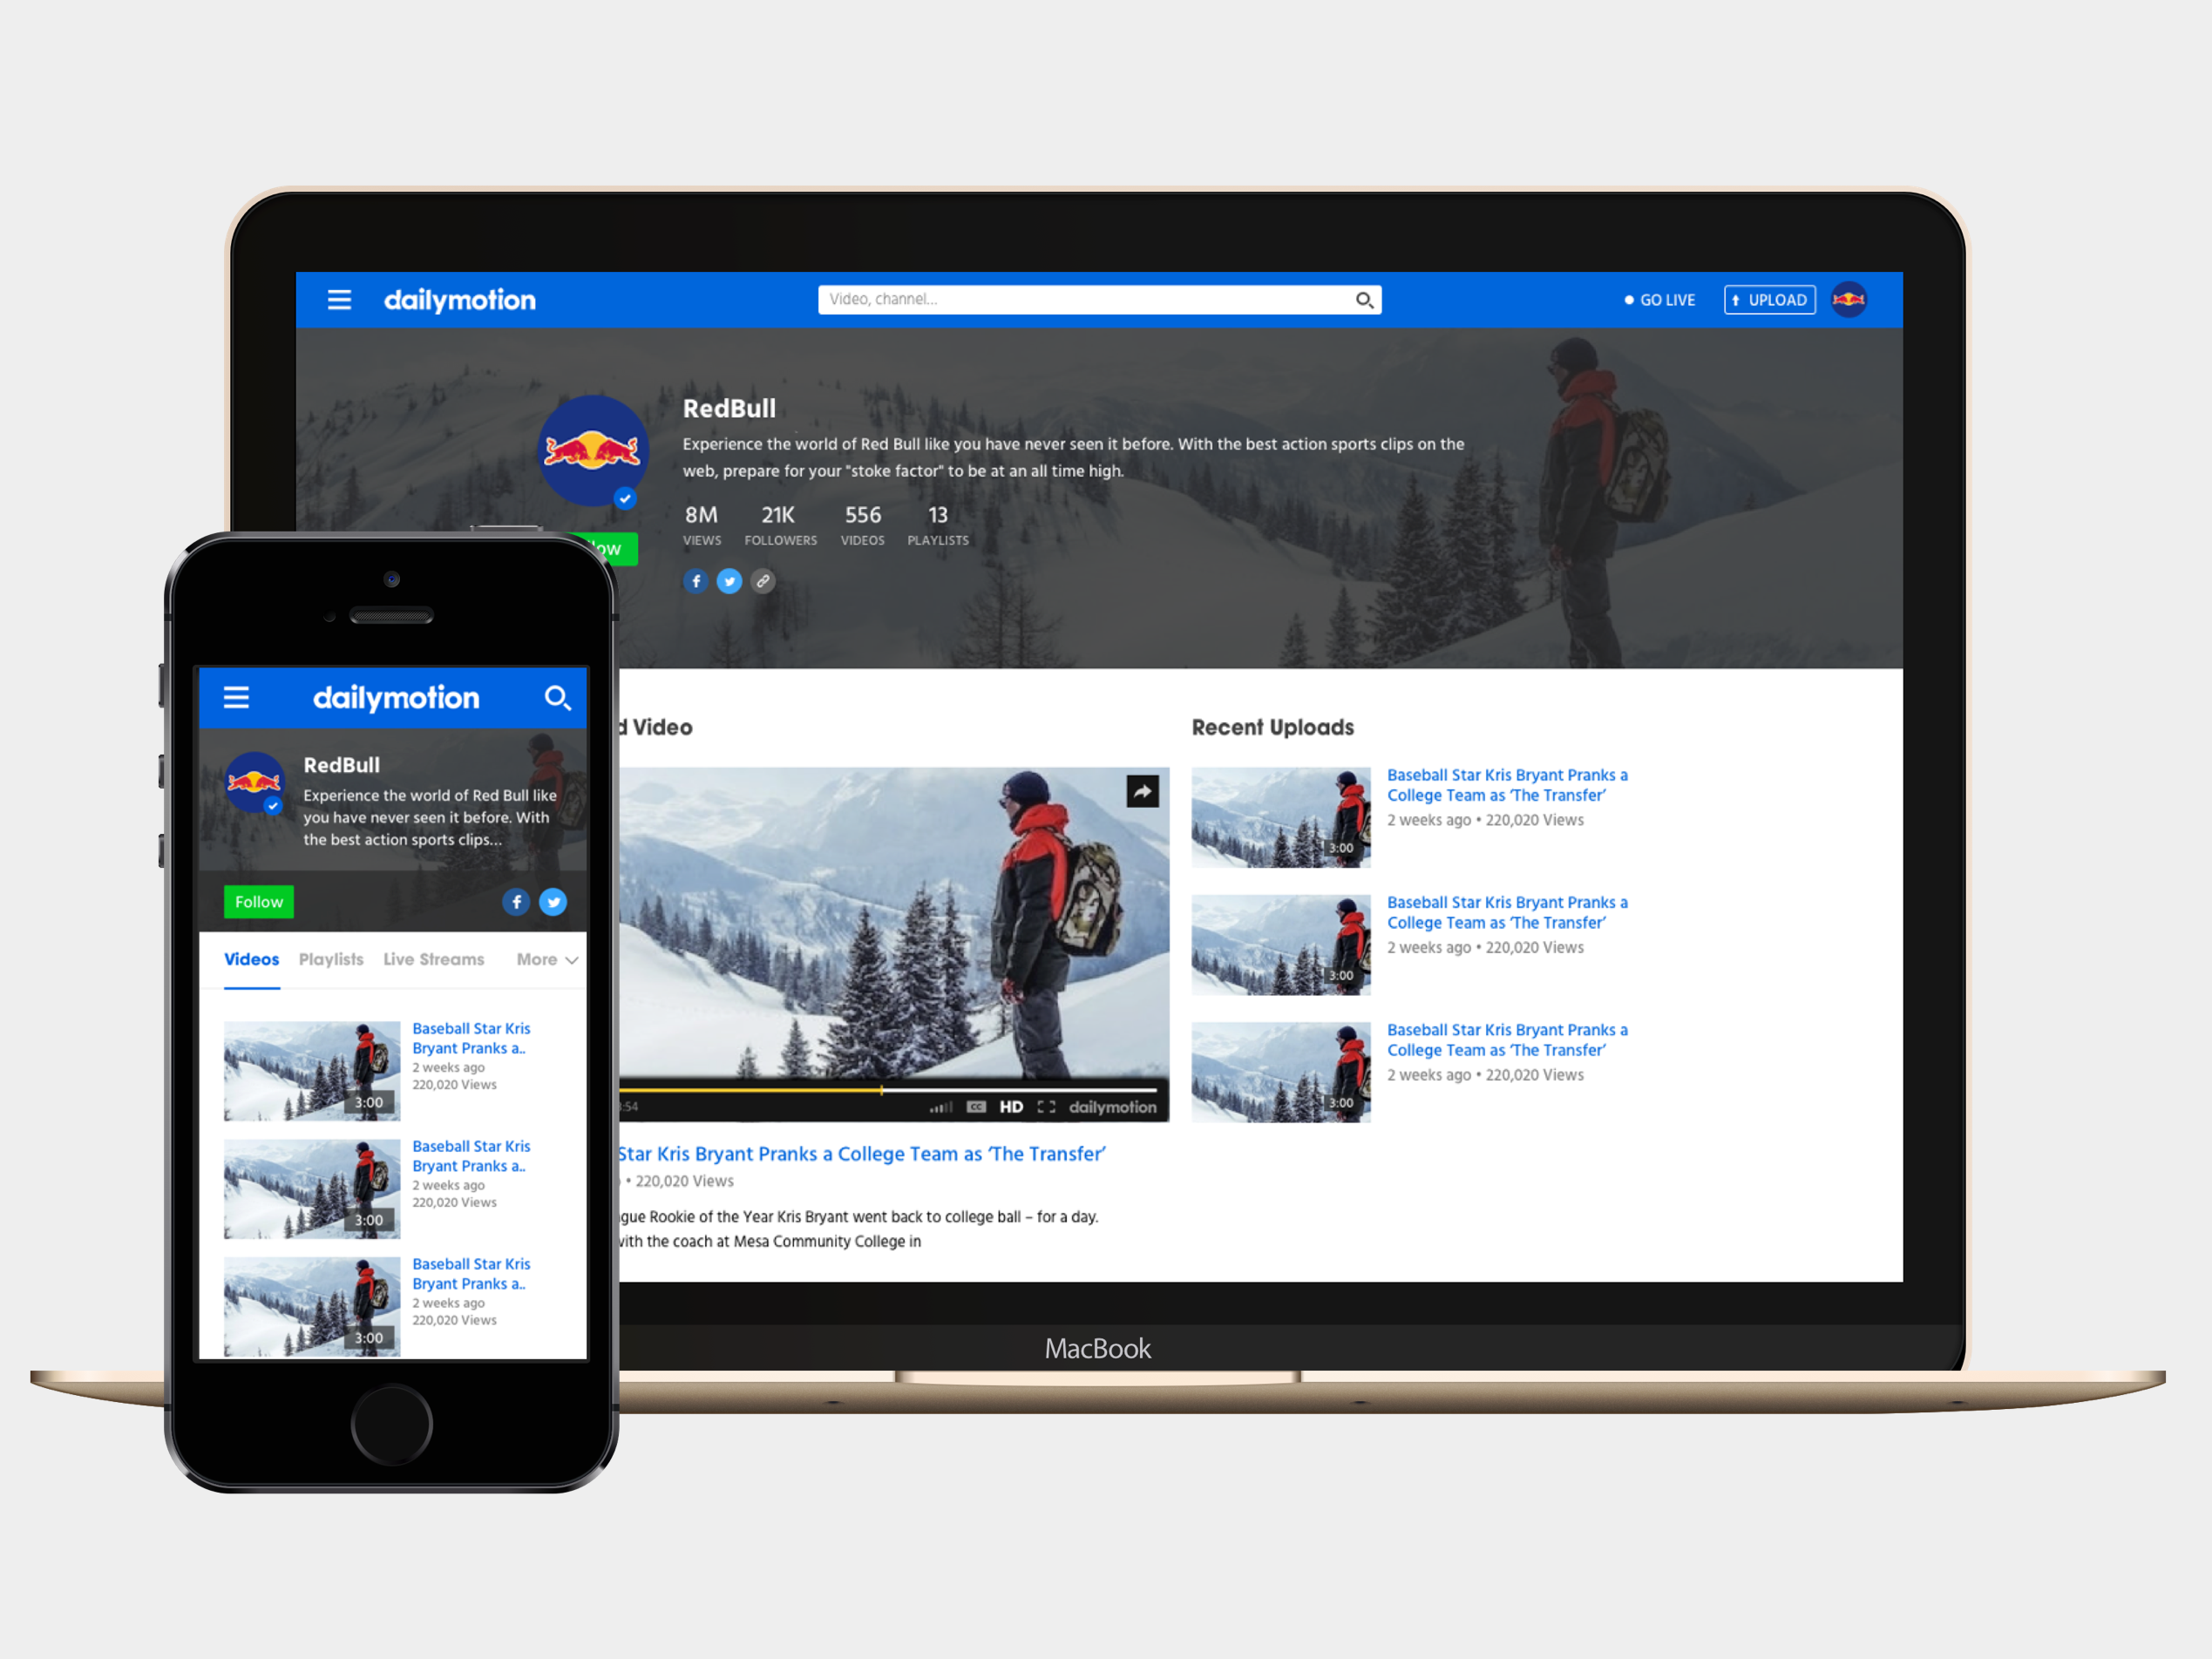Click the desktop search magnifier icon
This screenshot has width=2212, height=1659.
(x=1364, y=300)
